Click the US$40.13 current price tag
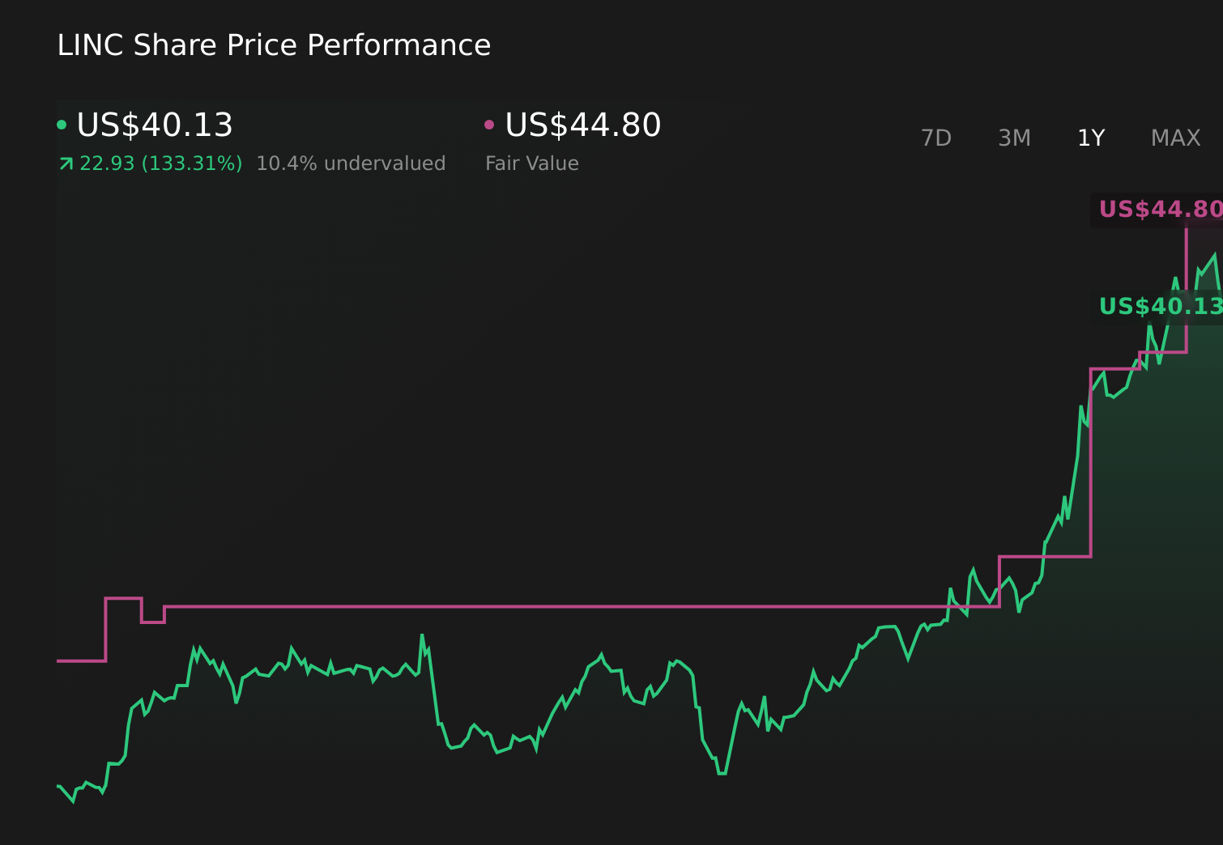This screenshot has height=845, width=1223. (x=1160, y=306)
